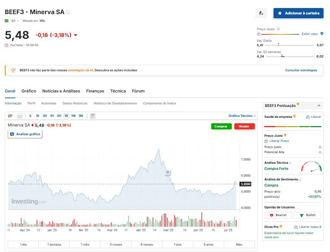Click Analisar gráfico button

25,134
